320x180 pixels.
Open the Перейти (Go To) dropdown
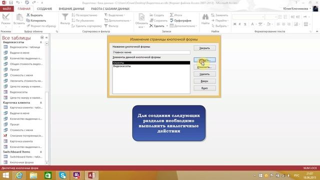coord(220,20)
